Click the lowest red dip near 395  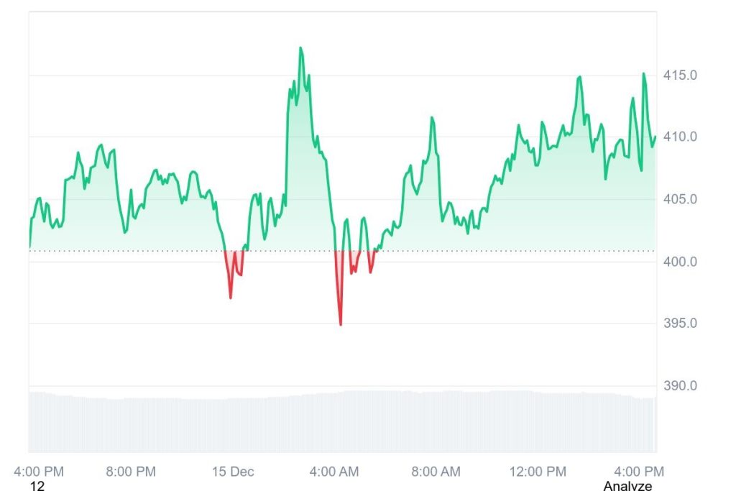coord(340,325)
